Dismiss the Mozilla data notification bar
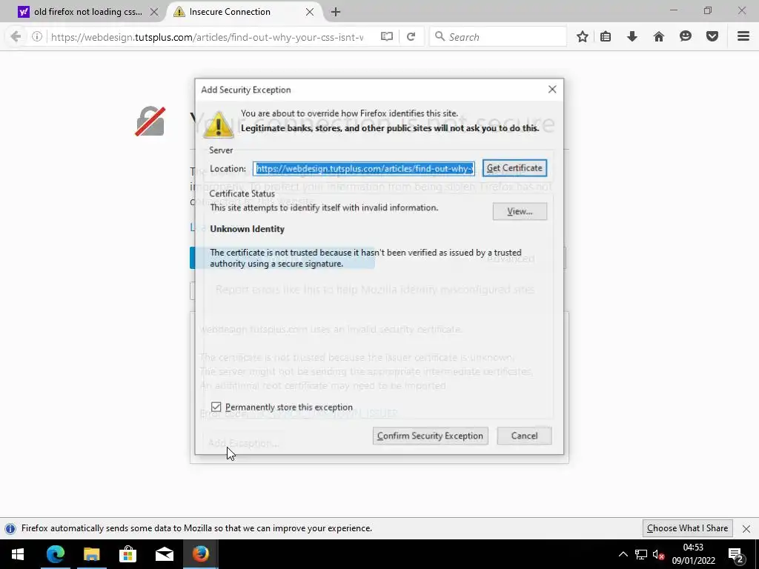 (746, 528)
